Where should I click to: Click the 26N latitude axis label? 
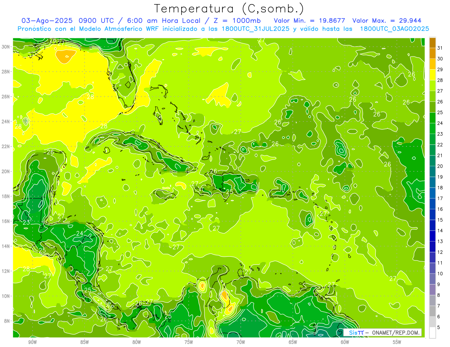coord(6,97)
